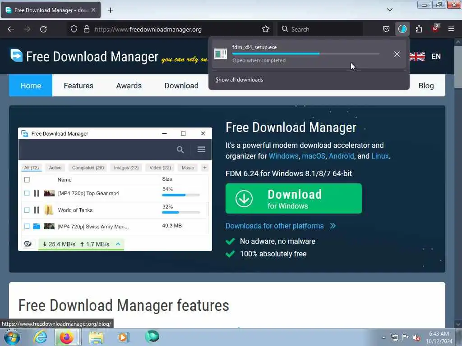Screen dimensions: 462x346
Task: Click the plus add-filter button in preview
Action: (205, 168)
